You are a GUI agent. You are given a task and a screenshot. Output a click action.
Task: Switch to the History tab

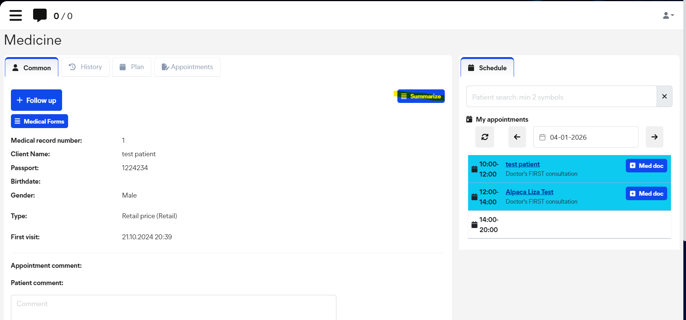pyautogui.click(x=85, y=67)
